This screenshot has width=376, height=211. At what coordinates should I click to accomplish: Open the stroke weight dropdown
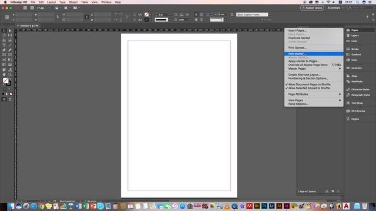coord(170,15)
